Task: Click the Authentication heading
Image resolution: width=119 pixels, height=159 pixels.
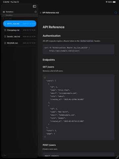Action: 52,36
